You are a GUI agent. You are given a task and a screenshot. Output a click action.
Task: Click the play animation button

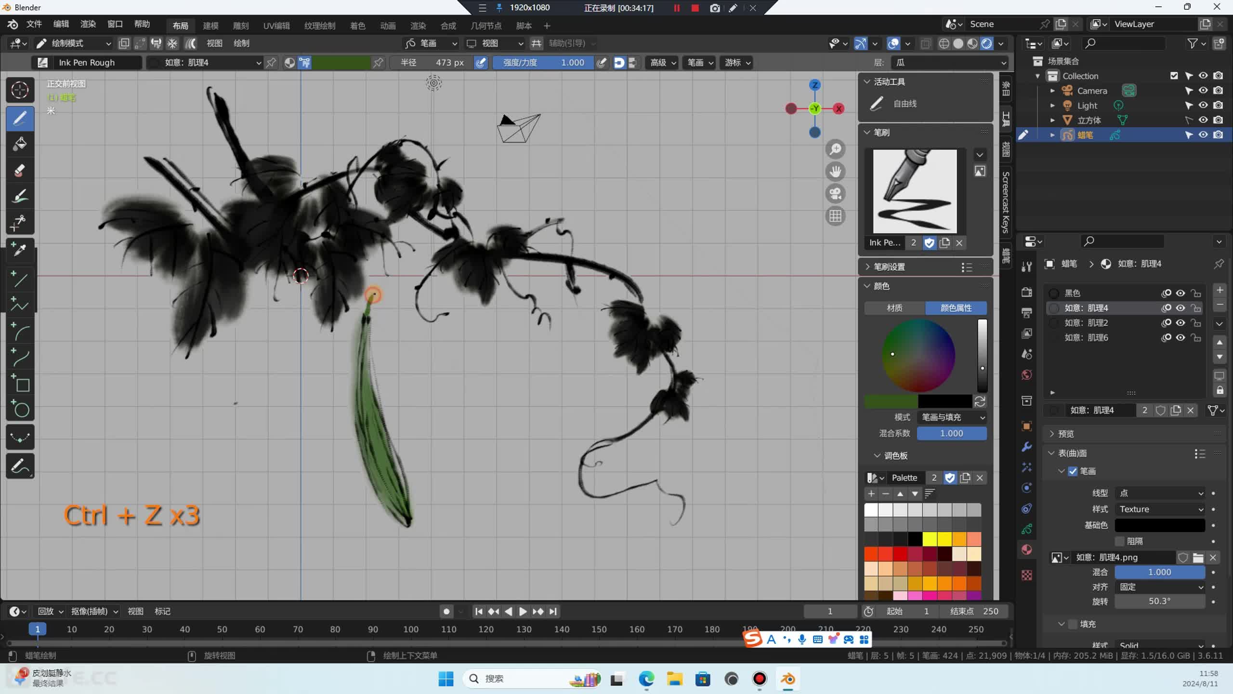click(523, 612)
